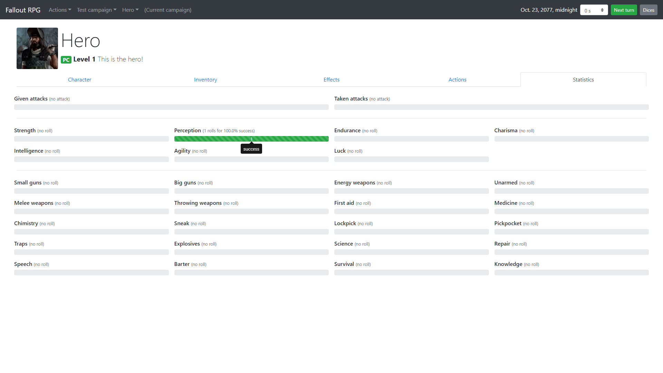Click the First aid skill label

[x=344, y=203]
